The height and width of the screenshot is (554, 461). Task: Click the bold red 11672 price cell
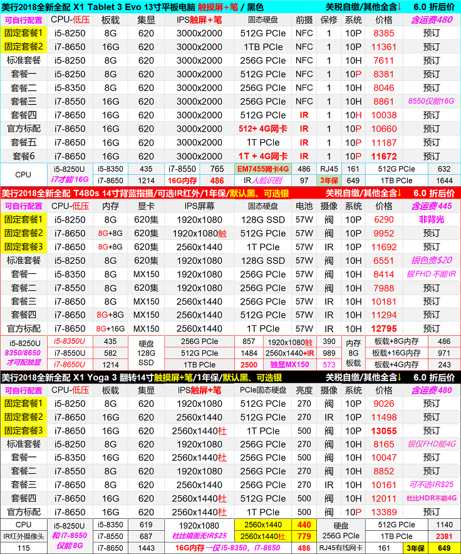(x=383, y=156)
